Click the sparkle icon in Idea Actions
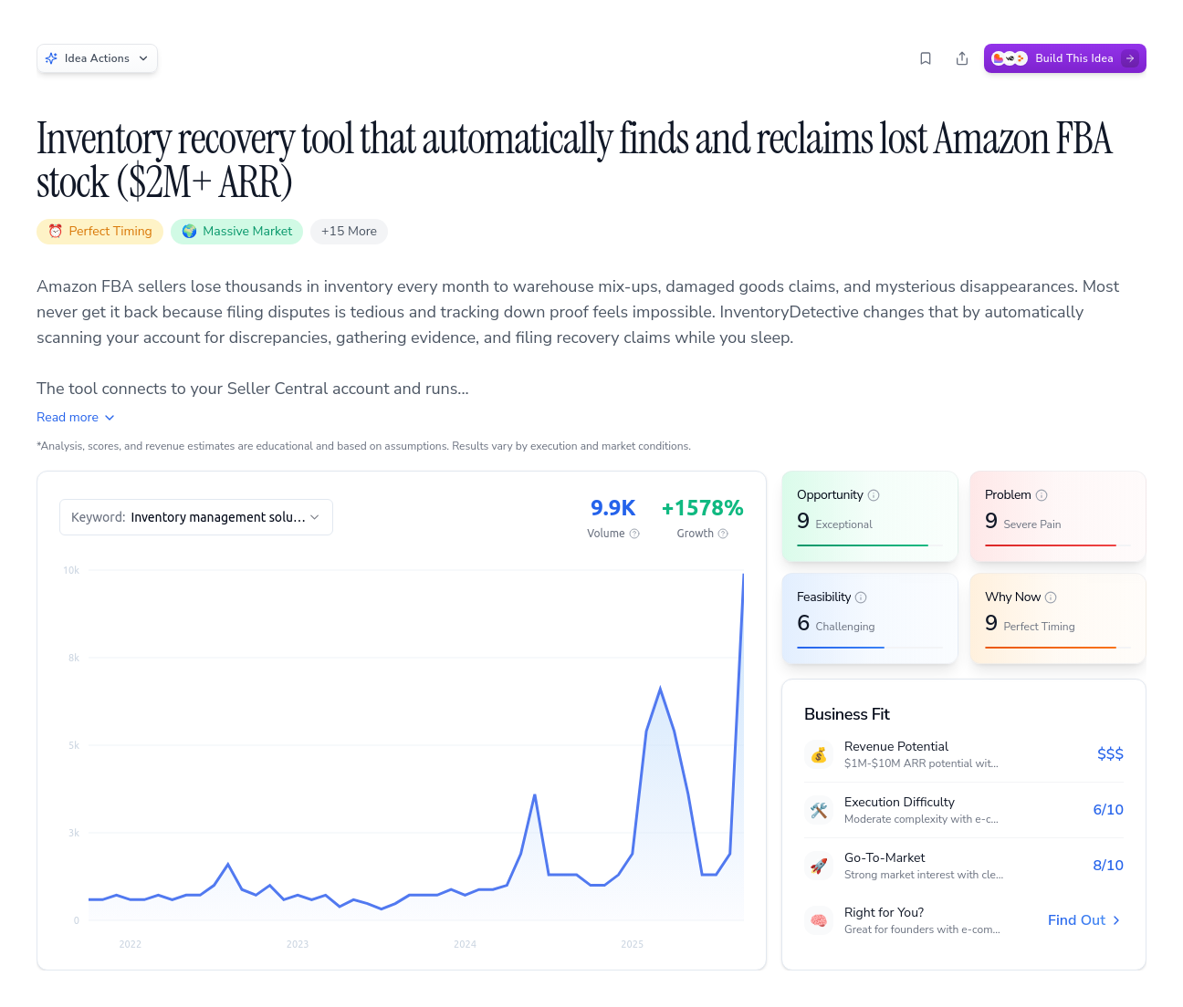Screen dimensions: 1183x1007 click(x=53, y=57)
